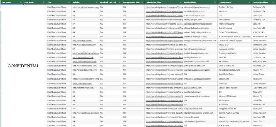The height and width of the screenshot is (127, 276).
Task: Open the sentinel-aviation.com website link
Action: (x=85, y=113)
